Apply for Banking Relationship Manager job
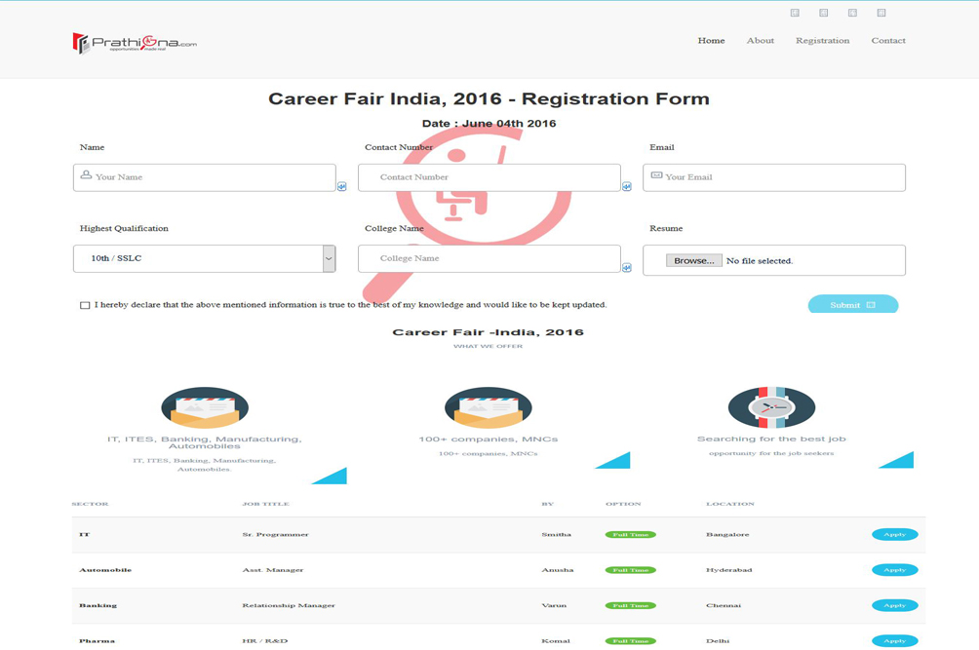Image resolution: width=979 pixels, height=650 pixels. (894, 605)
